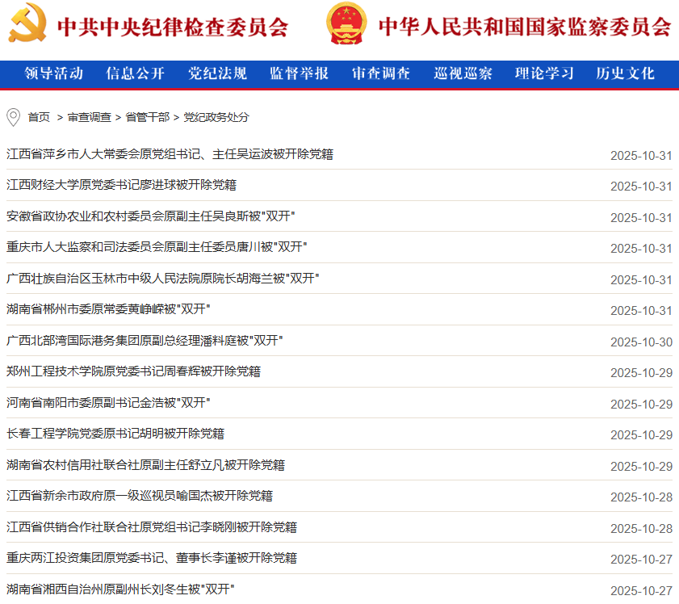This screenshot has height=604, width=679.
Task: Read the 湖南省郴州市委原常委黄峥嵘 article
Action: (108, 309)
